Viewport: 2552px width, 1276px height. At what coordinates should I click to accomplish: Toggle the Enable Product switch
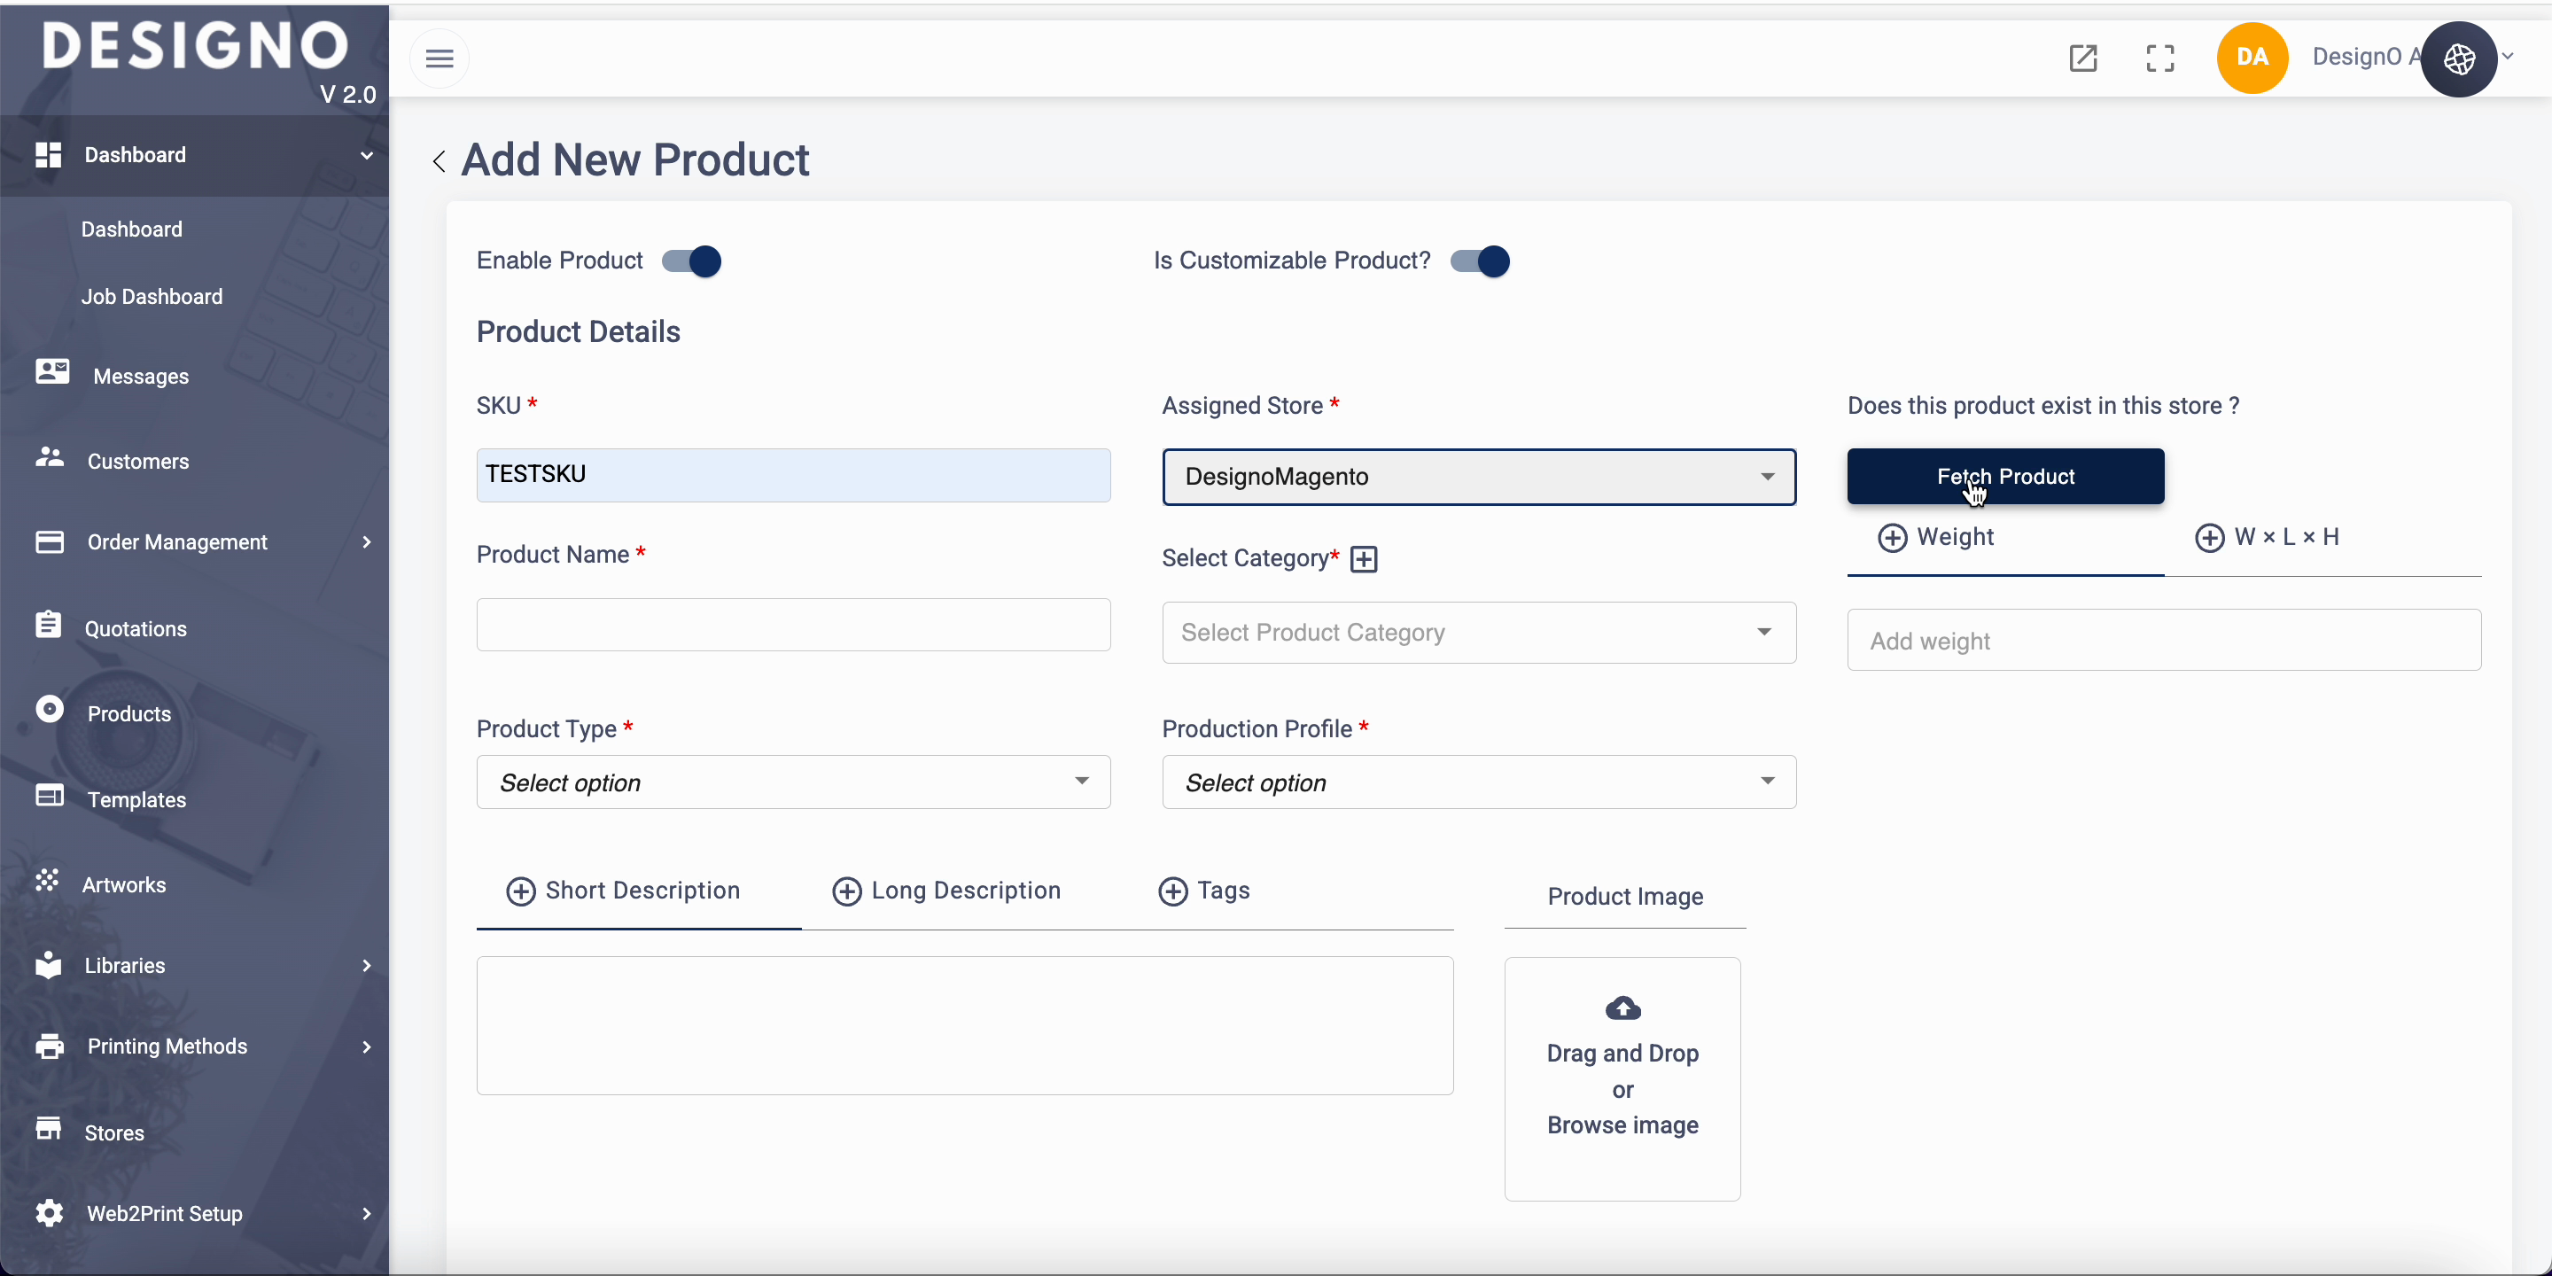[692, 261]
